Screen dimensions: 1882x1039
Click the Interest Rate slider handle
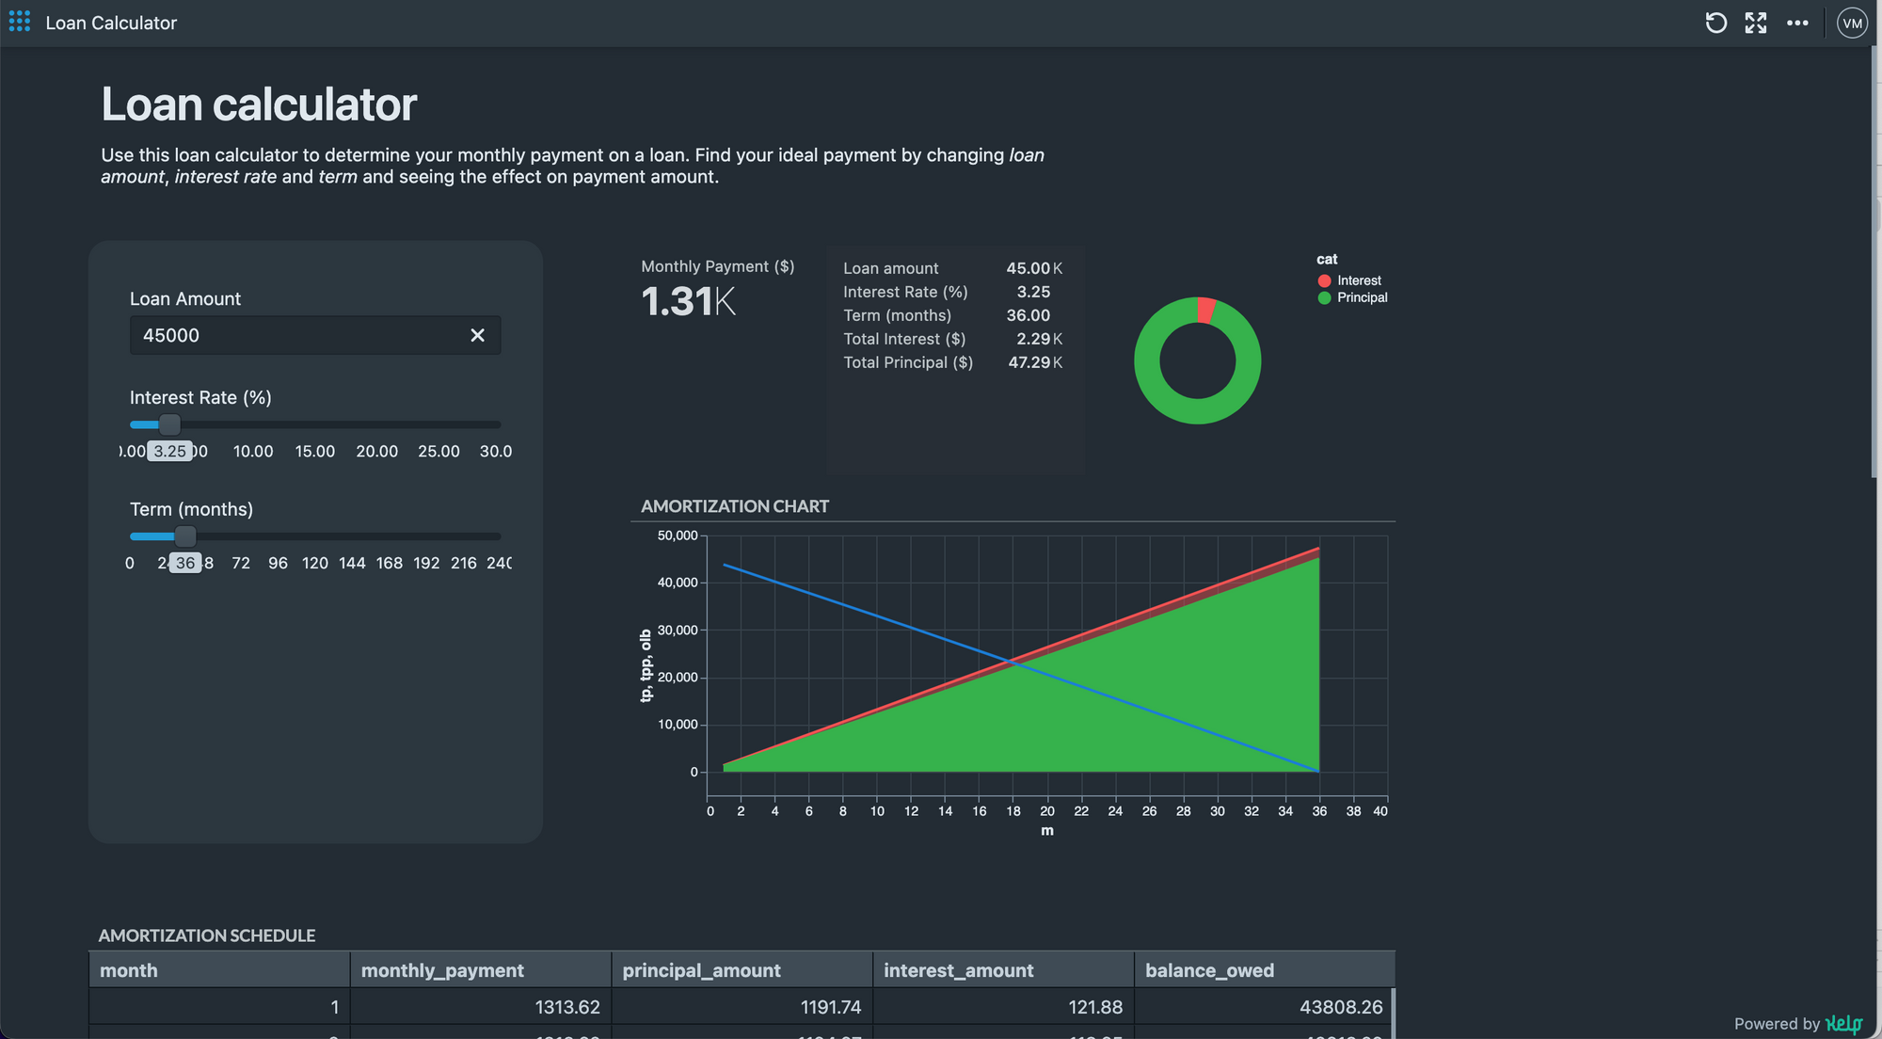point(169,424)
